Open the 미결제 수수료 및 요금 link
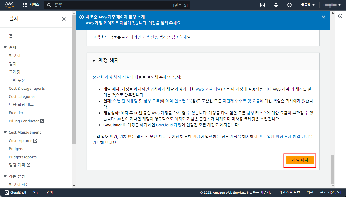Viewport: 346px width, 197px height. pos(241,101)
